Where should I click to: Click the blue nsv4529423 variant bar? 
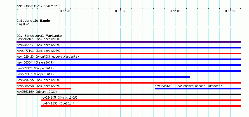pos(129,59)
